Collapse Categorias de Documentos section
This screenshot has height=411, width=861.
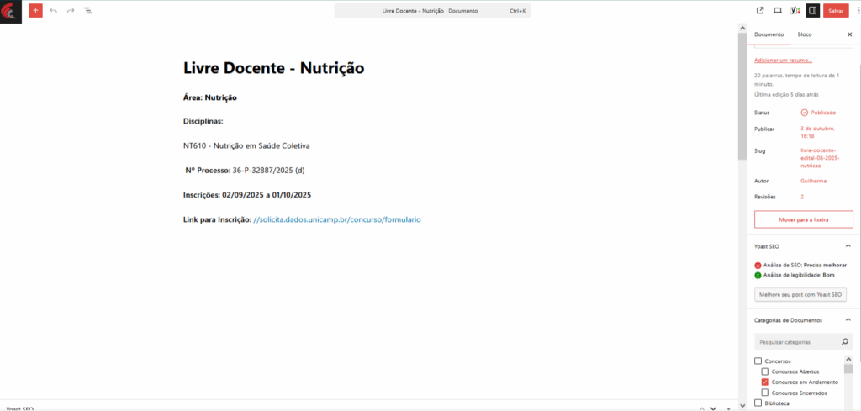pyautogui.click(x=848, y=320)
